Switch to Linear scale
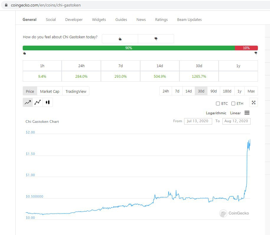Screen dimensions: 270x235 pos(235,113)
